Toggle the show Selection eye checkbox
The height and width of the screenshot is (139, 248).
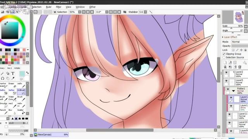click(x=55, y=12)
